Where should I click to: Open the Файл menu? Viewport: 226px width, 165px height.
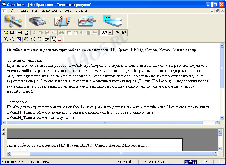[x=12, y=11]
